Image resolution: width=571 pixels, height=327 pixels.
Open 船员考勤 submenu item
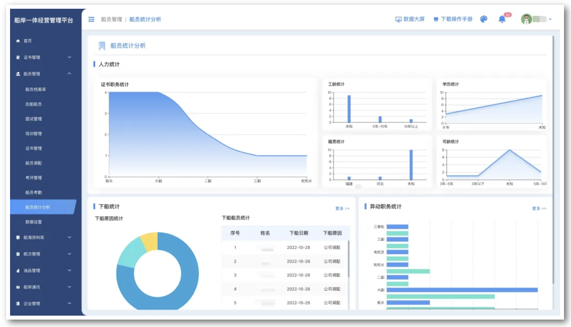(34, 192)
